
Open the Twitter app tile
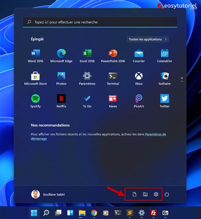pos(165,101)
